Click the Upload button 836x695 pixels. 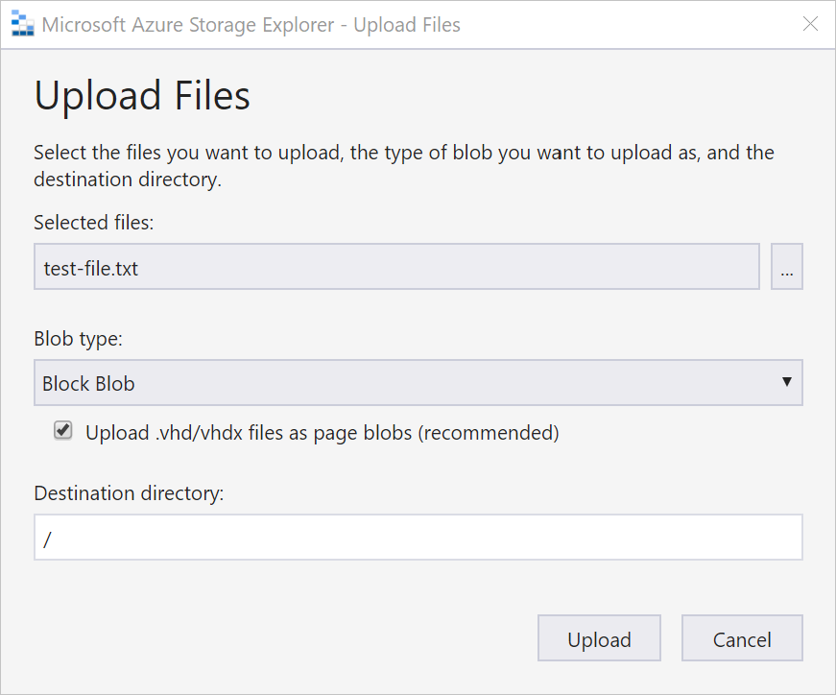click(599, 638)
